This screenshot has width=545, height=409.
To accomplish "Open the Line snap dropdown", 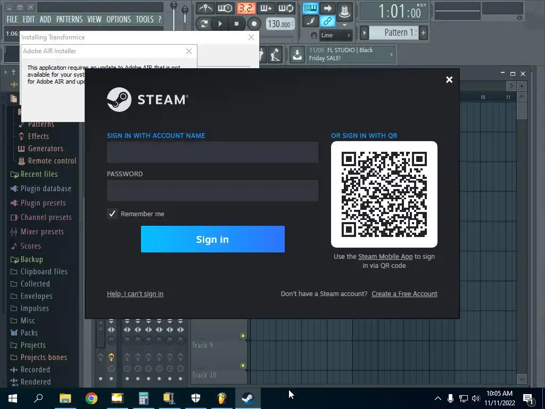I will (x=335, y=35).
